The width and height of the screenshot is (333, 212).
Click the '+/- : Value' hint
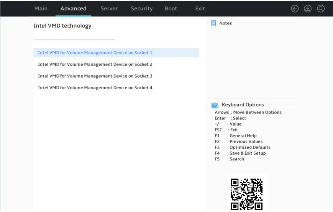coord(228,124)
